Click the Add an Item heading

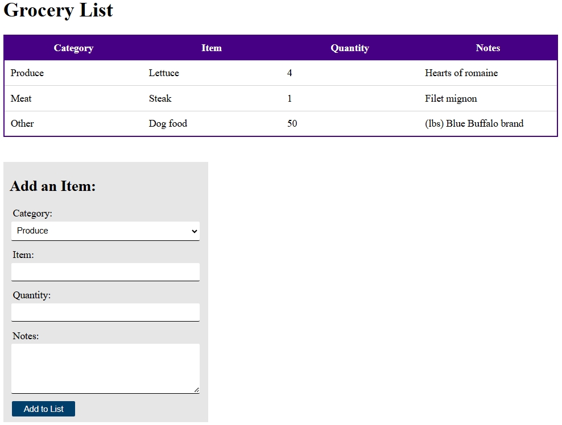pos(53,186)
